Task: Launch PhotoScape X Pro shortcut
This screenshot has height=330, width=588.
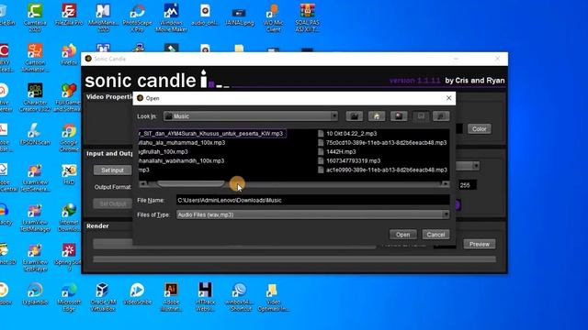Action: [x=137, y=17]
